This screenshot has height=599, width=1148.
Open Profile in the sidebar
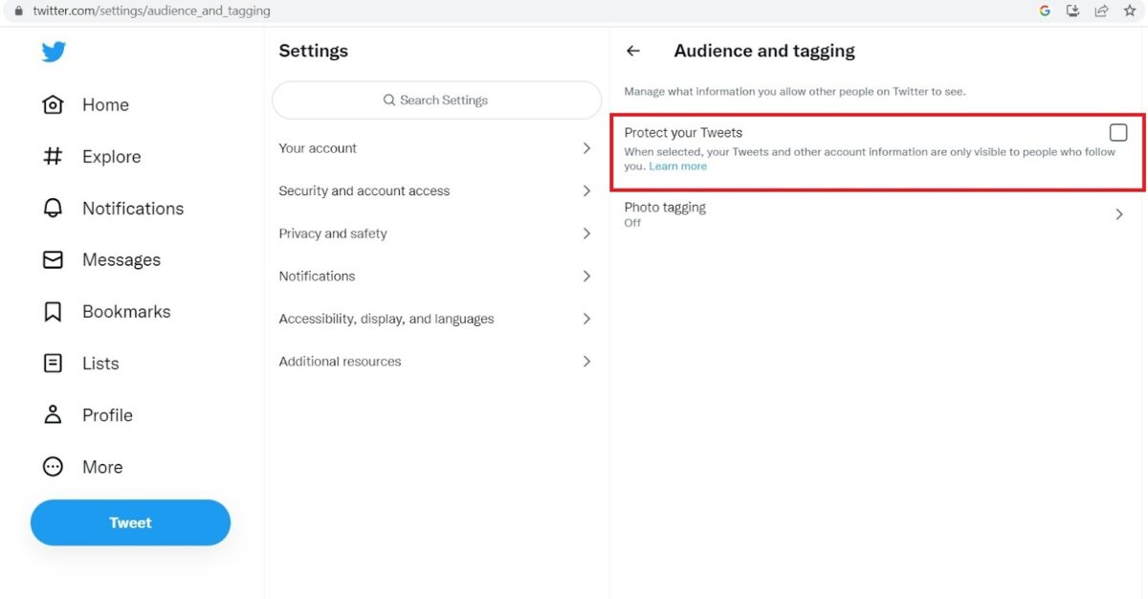107,415
